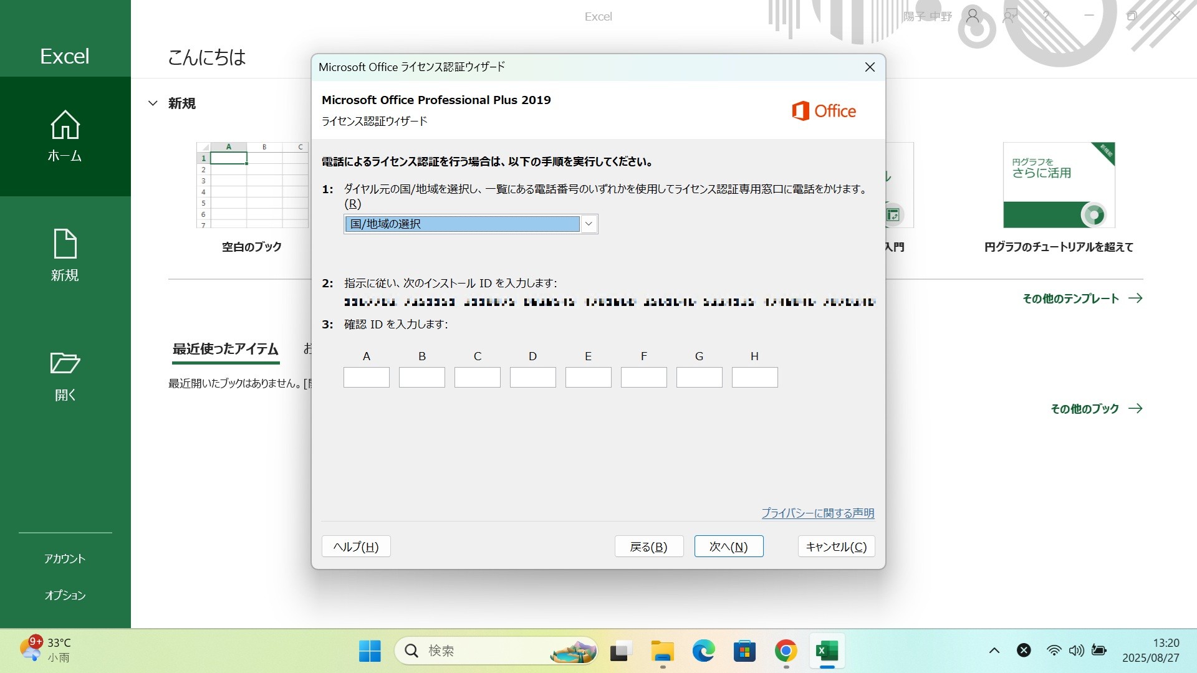Screen dimensions: 1197x673
Task: Open Google Chrome from the taskbar
Action: coord(786,651)
